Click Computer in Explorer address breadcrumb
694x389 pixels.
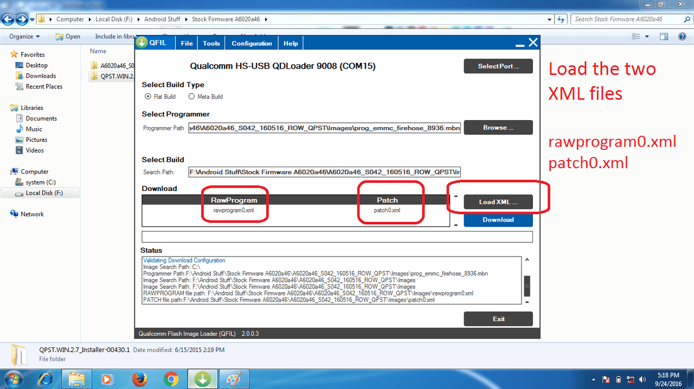pos(70,19)
